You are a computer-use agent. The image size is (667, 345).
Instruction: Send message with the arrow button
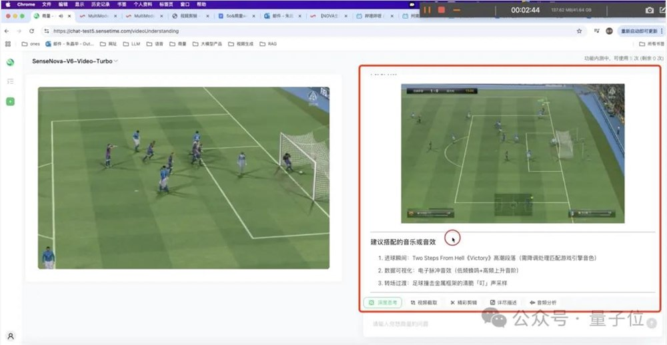[651, 323]
